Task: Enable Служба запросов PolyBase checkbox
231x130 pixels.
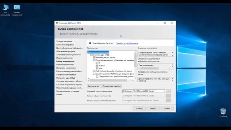Action: (94, 74)
